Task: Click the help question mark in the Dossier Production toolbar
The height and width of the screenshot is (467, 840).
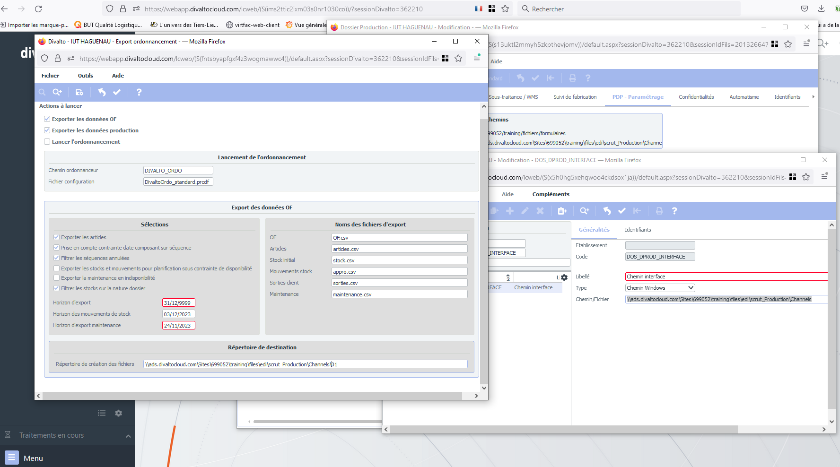Action: [588, 78]
